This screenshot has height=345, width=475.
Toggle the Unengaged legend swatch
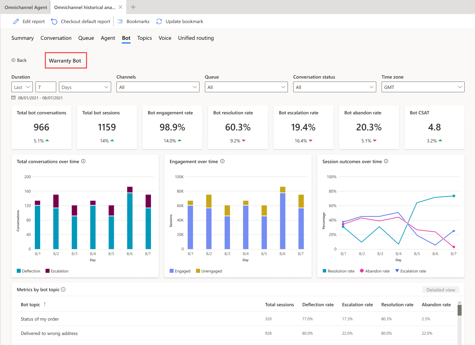198,271
